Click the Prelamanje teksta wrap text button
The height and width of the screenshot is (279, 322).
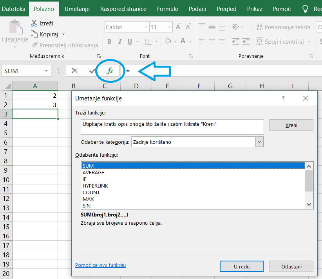(283, 27)
